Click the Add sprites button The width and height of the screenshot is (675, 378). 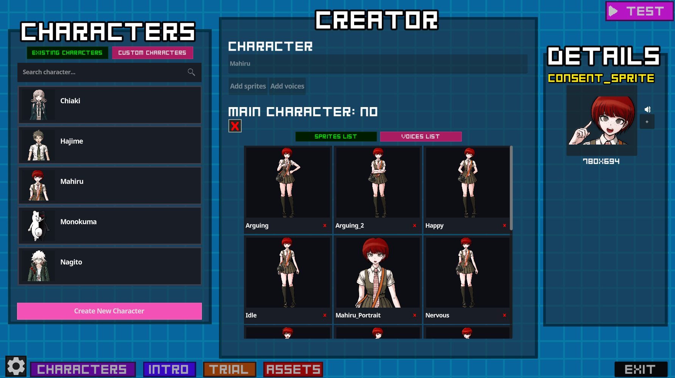248,86
